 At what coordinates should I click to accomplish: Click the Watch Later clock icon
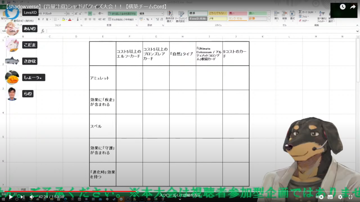click(343, 7)
